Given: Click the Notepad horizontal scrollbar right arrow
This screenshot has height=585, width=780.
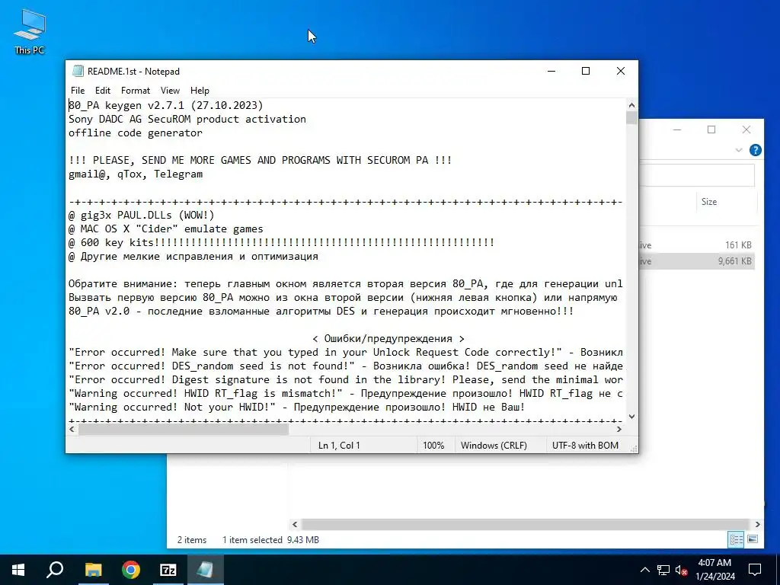Looking at the screenshot, I should (x=619, y=429).
